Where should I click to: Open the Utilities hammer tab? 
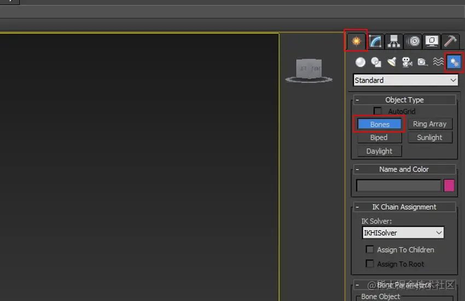[450, 41]
